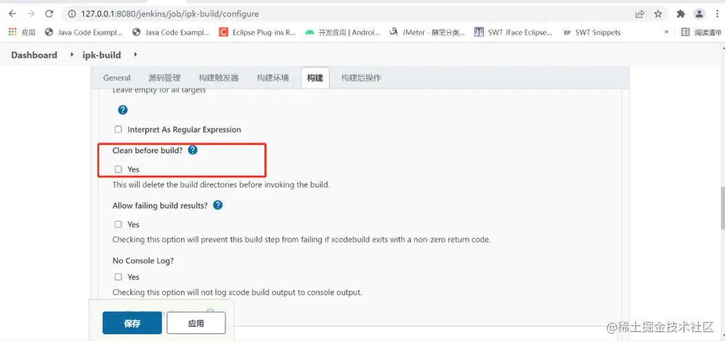Image resolution: width=725 pixels, height=345 pixels.
Task: Show more bookmarks with the chevron
Action: 667,32
